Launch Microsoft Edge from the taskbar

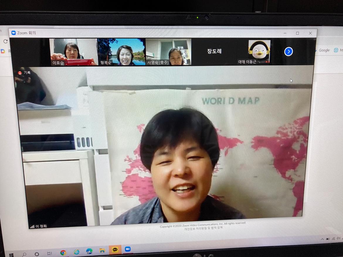(x=89, y=251)
